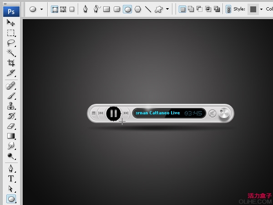This screenshot has width=273, height=205.
Task: Enable Shape Layers mode in options bar
Action: click(55, 9)
